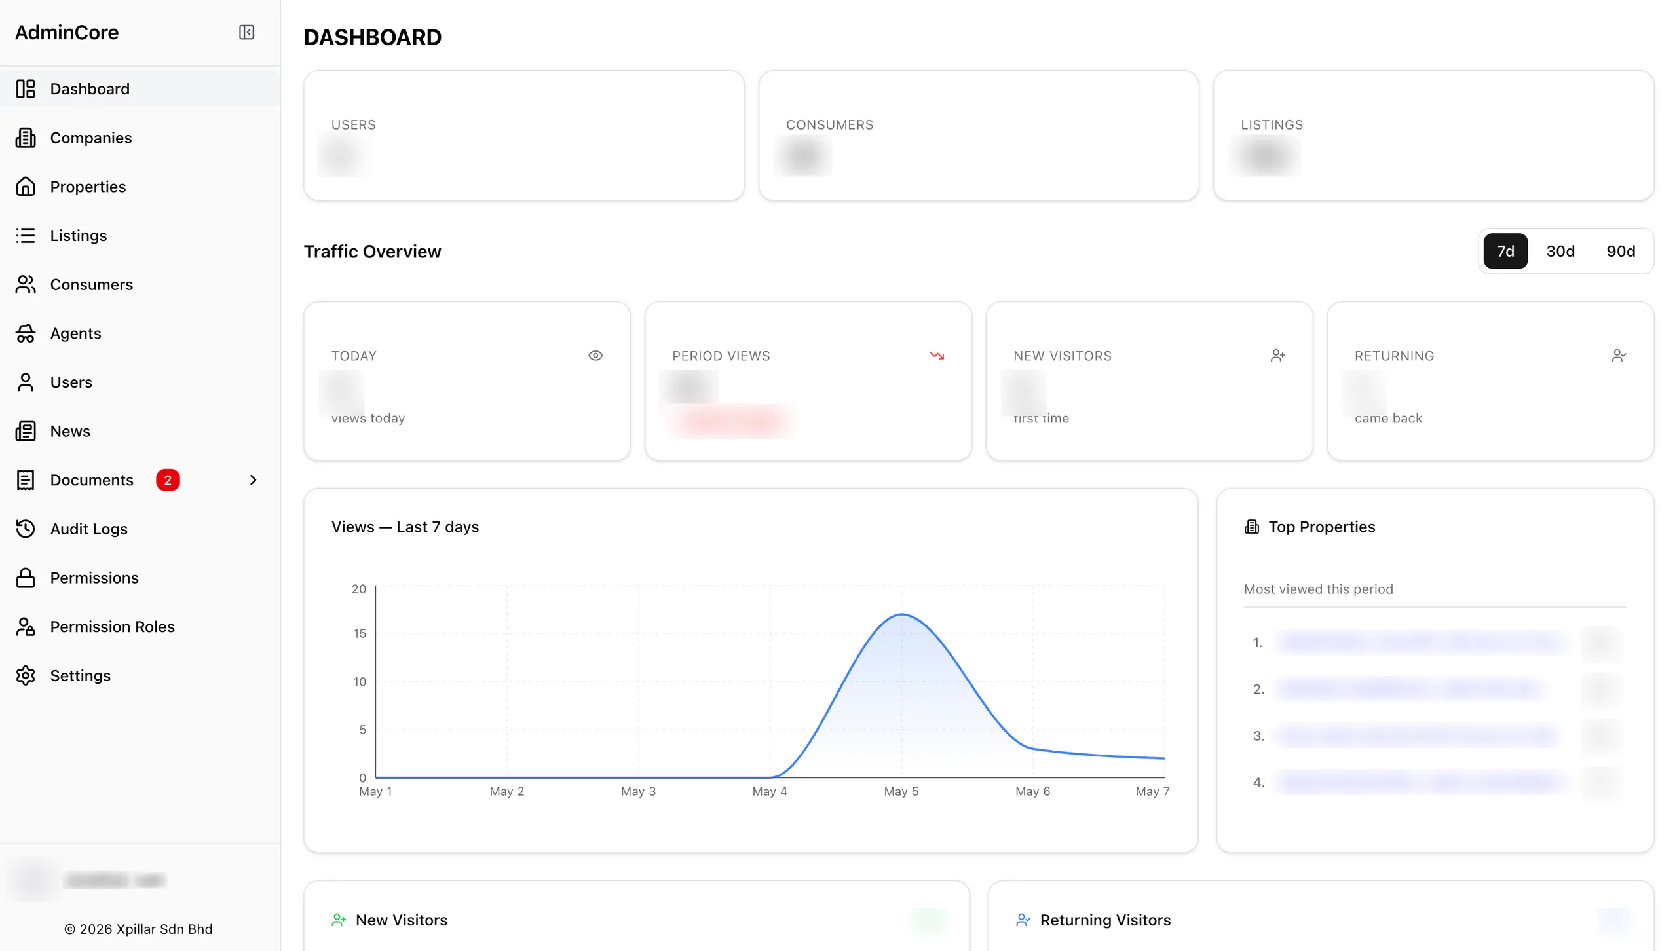Click the user-plus icon on New Visitors card
The height and width of the screenshot is (951, 1677).
1278,356
